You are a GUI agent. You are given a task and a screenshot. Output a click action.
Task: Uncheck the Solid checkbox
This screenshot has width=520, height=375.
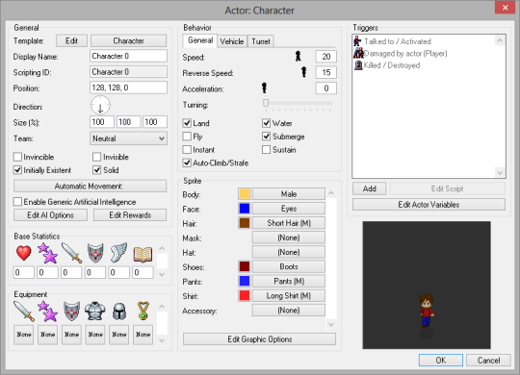(x=97, y=170)
